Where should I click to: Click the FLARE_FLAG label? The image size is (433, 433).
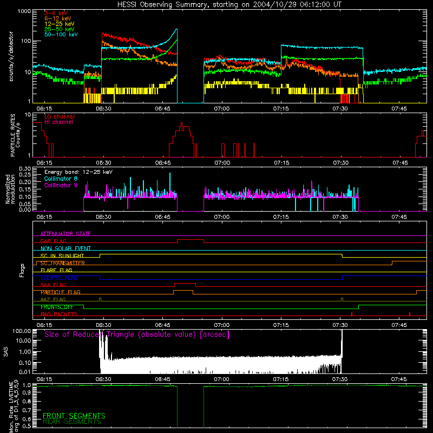point(56,270)
